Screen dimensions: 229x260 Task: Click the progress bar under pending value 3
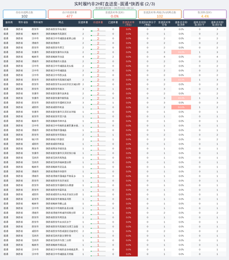pyautogui.click(x=98, y=31)
